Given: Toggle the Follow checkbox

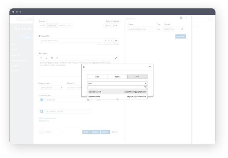Looking at the screenshot, I should pos(42,132).
